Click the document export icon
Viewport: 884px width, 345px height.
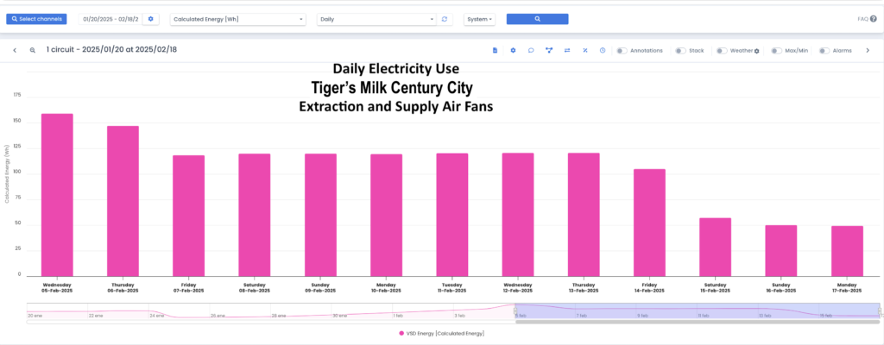pos(495,51)
